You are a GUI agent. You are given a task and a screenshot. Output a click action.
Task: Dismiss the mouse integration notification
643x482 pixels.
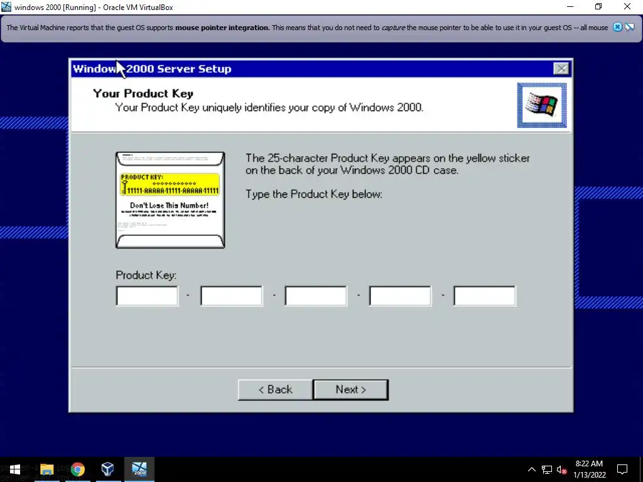[617, 28]
